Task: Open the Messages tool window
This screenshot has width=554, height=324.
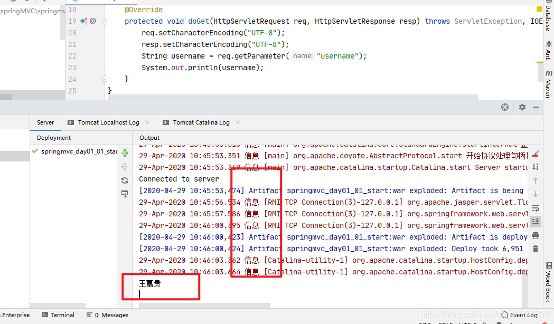Action: click(107, 315)
